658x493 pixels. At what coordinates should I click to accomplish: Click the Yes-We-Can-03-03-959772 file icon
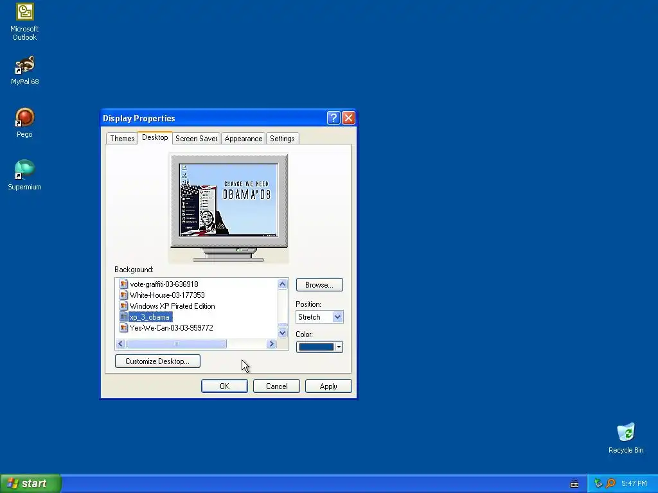[123, 328]
